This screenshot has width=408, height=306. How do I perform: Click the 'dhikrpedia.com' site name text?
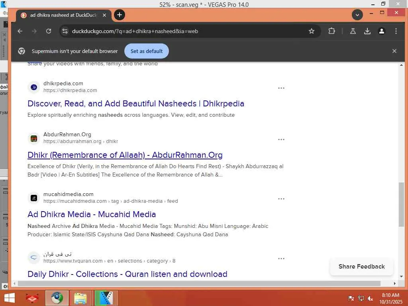63,84
